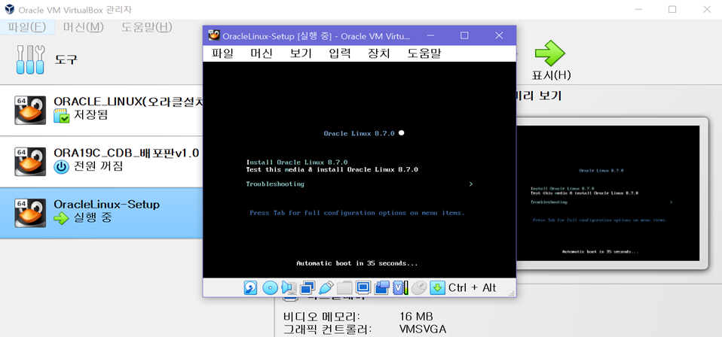Click the powered off icon under ORA19C_CDB
This screenshot has height=337, width=722.
pyautogui.click(x=61, y=167)
